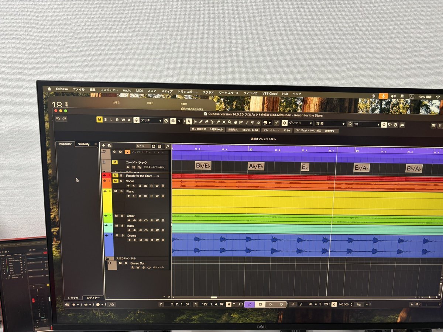Select the Time Warp tool

pyautogui.click(x=241, y=122)
